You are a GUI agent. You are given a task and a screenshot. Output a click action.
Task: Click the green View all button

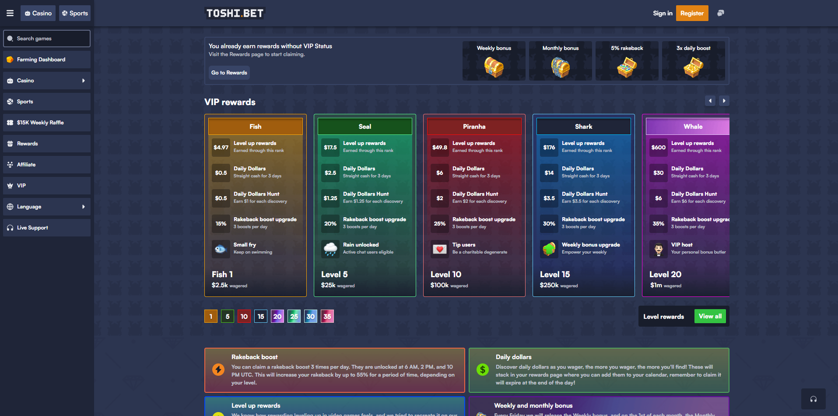[710, 316]
